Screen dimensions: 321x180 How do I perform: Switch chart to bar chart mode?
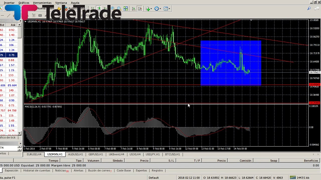93,8
